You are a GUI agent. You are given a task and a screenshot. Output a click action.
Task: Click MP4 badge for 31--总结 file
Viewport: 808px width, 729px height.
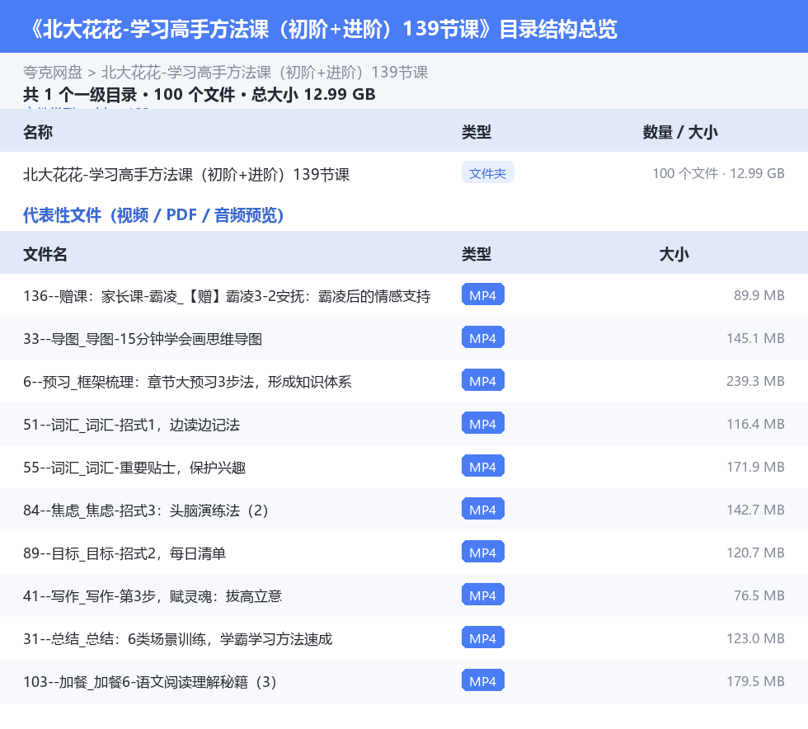483,637
